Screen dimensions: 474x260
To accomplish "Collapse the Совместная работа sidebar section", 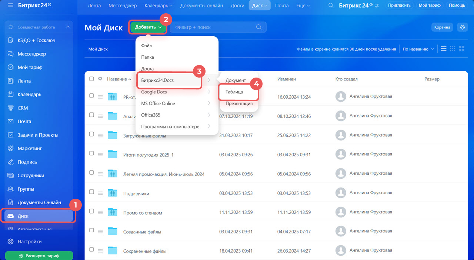I will [x=68, y=27].
